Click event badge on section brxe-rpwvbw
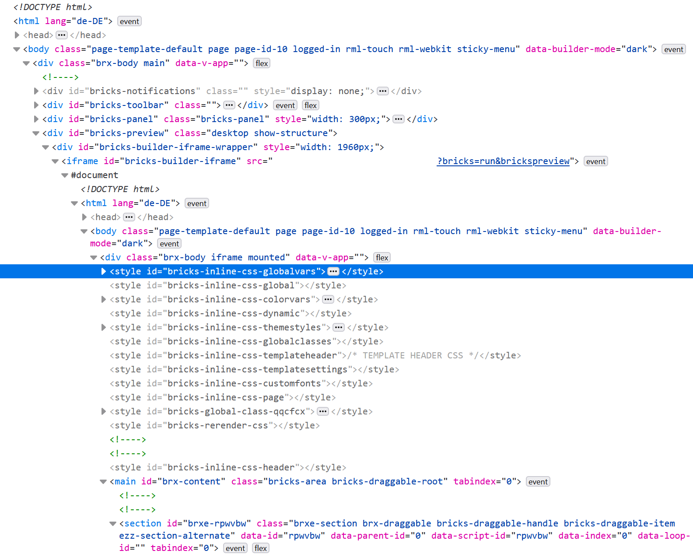Viewport: 693px width, 554px height. [235, 548]
